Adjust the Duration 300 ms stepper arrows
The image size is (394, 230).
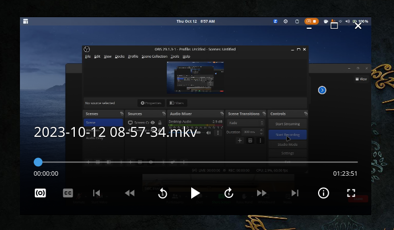pyautogui.click(x=262, y=132)
